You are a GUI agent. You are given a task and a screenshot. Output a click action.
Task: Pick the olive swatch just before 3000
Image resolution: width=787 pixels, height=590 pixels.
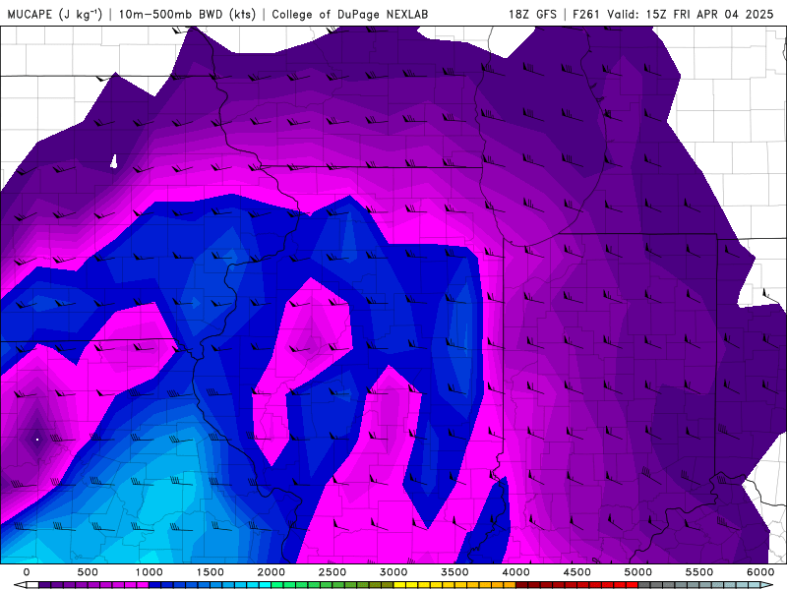388,585
